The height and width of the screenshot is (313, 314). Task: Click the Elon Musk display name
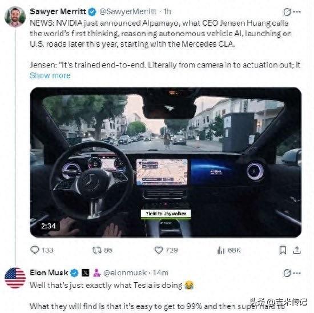point(49,272)
